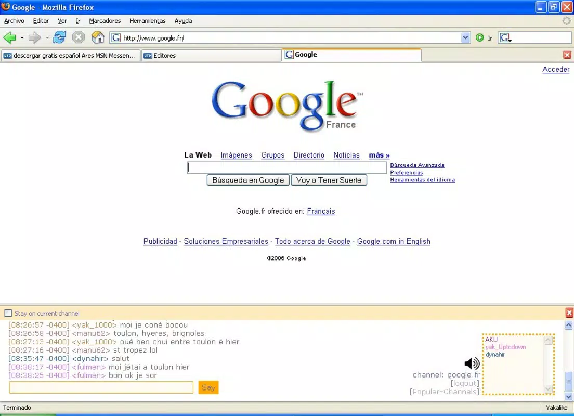The width and height of the screenshot is (574, 416).
Task: Click the Búsqueda Avanzada link
Action: pos(417,165)
